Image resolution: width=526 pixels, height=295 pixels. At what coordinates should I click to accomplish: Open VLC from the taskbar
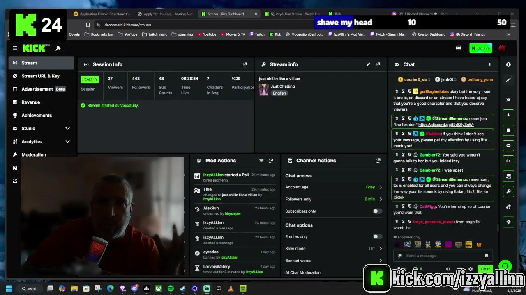click(x=231, y=288)
